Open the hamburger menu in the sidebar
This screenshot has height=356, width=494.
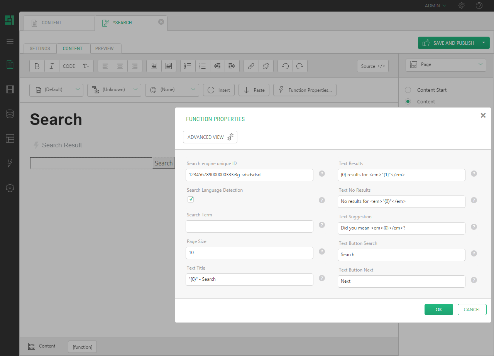coord(10,42)
